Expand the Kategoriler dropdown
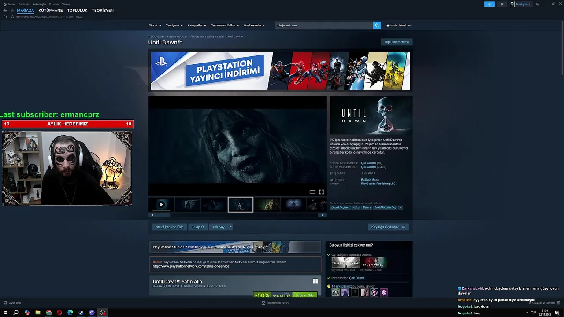The width and height of the screenshot is (564, 317). [x=197, y=26]
